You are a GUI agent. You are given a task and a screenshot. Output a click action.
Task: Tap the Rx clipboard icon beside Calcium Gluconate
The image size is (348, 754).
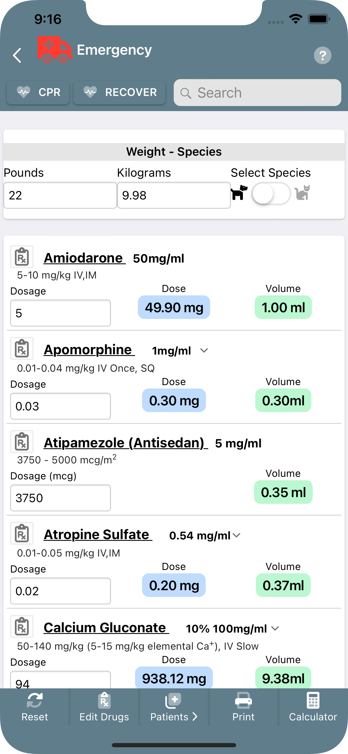click(x=22, y=627)
